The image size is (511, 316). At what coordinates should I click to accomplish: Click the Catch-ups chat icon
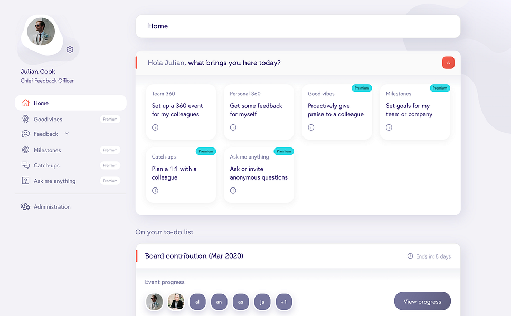[25, 165]
